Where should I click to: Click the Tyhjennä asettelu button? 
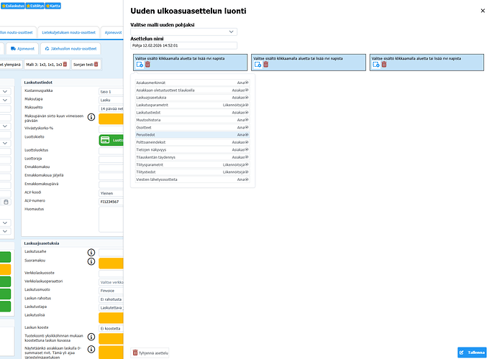coord(150,353)
